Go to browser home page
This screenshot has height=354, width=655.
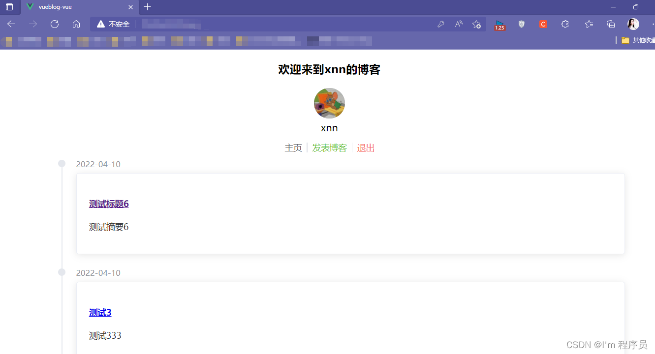(x=76, y=24)
